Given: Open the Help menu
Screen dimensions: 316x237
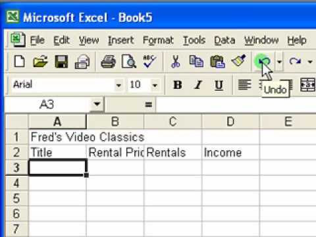Looking at the screenshot, I should click(297, 41).
